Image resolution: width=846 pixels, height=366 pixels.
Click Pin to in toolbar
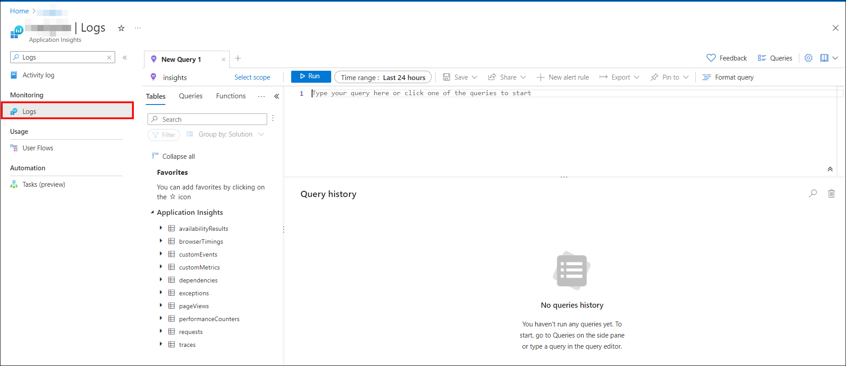[x=665, y=77]
